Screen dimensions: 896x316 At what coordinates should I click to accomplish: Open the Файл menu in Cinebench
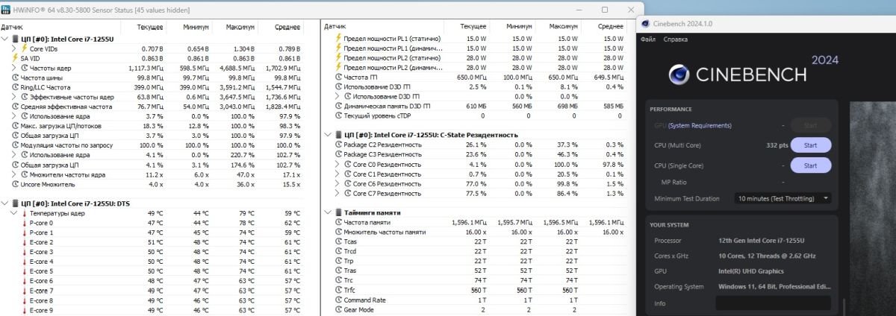click(647, 39)
